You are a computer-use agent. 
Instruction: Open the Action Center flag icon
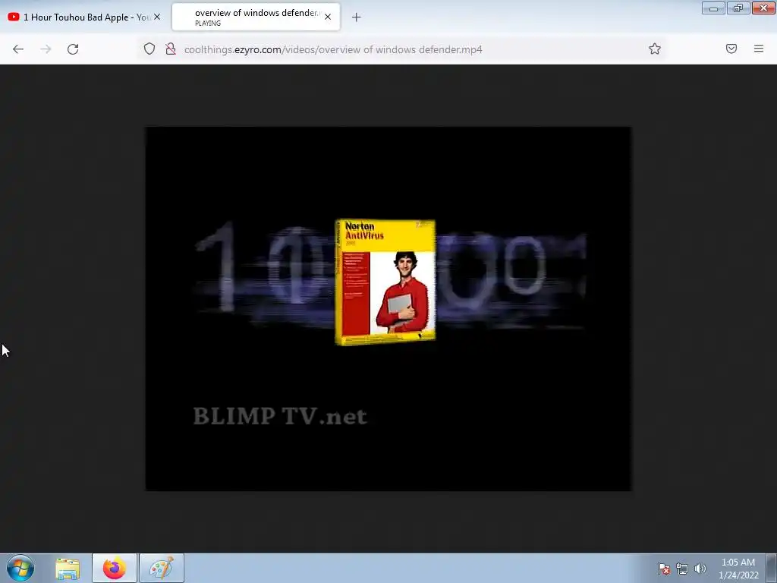pos(663,569)
